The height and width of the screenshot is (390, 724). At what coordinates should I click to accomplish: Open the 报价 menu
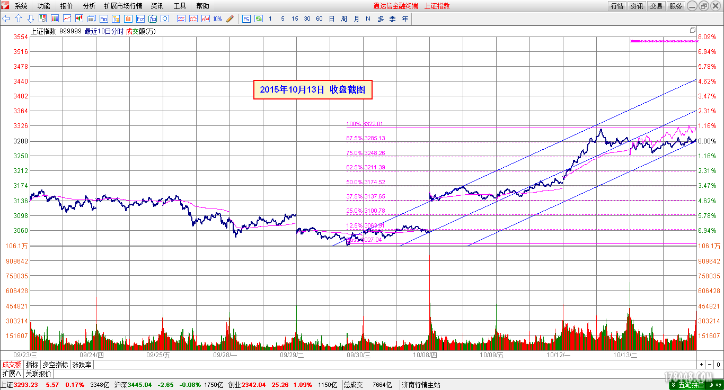tap(67, 6)
